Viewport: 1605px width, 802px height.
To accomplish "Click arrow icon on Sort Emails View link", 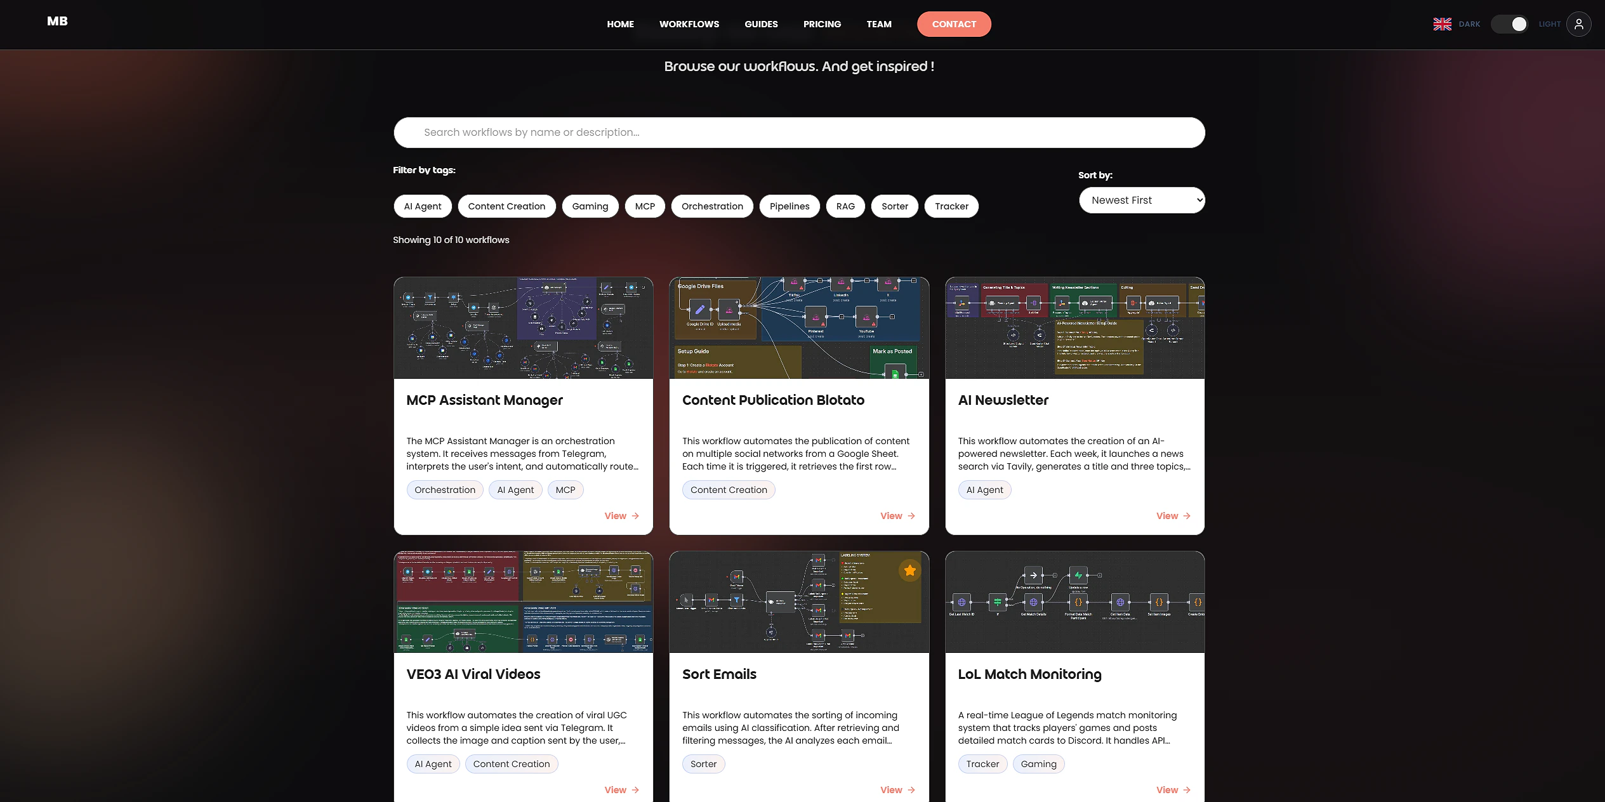I will click(911, 790).
